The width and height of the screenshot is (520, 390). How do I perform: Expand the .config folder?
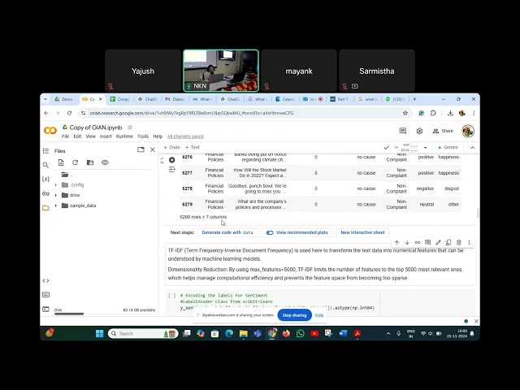pos(56,184)
